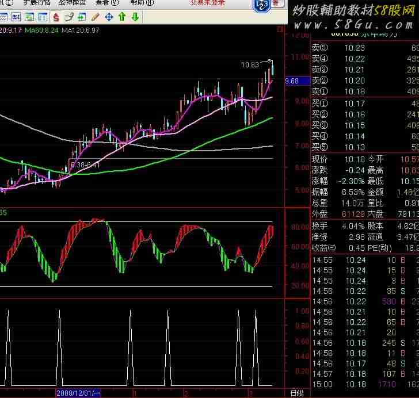
Task: Open the 扩展行情 menu
Action: [x=36, y=3]
